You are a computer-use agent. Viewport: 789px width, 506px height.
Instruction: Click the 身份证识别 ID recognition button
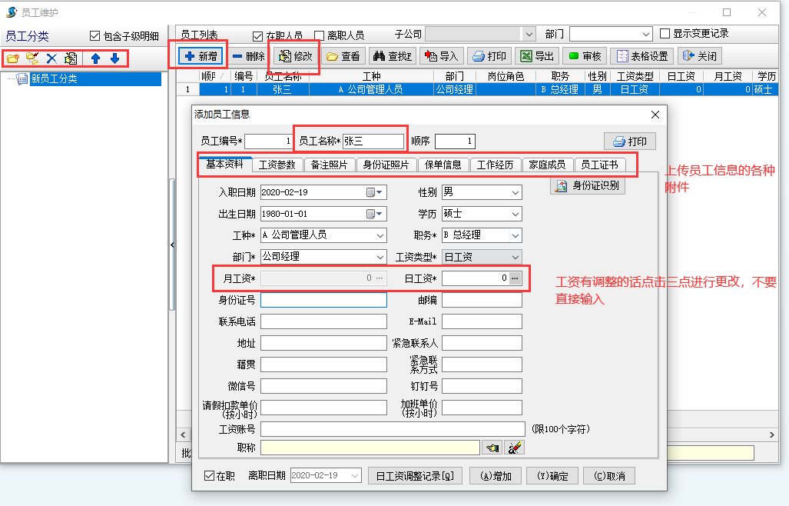coord(588,185)
